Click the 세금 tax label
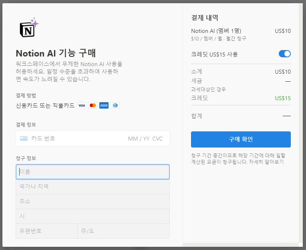 click(197, 81)
